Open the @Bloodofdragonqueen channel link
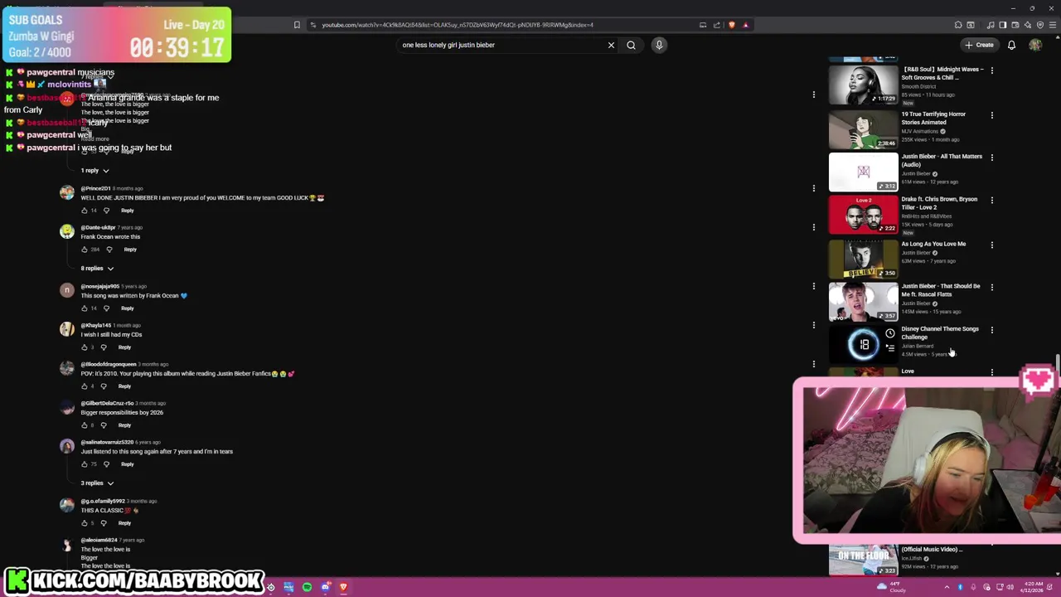The image size is (1061, 597). click(x=109, y=364)
